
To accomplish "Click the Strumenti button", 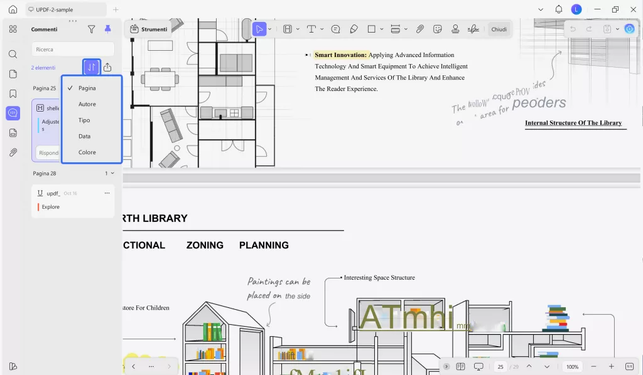I will pos(148,29).
